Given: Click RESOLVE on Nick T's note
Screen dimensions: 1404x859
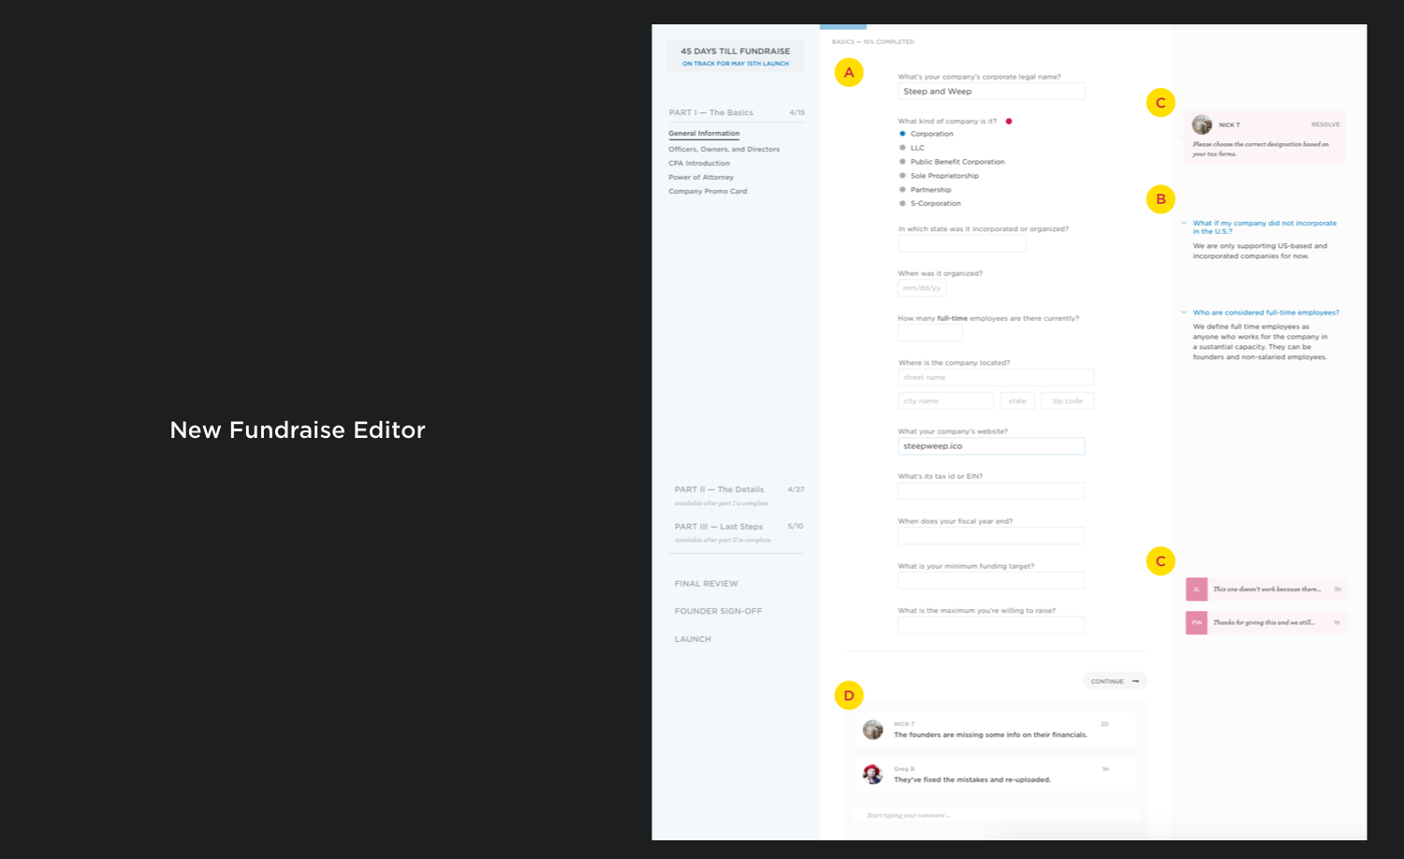Looking at the screenshot, I should pyautogui.click(x=1325, y=124).
